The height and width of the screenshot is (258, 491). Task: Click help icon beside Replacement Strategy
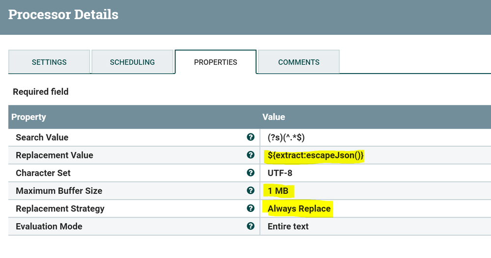coord(251,208)
